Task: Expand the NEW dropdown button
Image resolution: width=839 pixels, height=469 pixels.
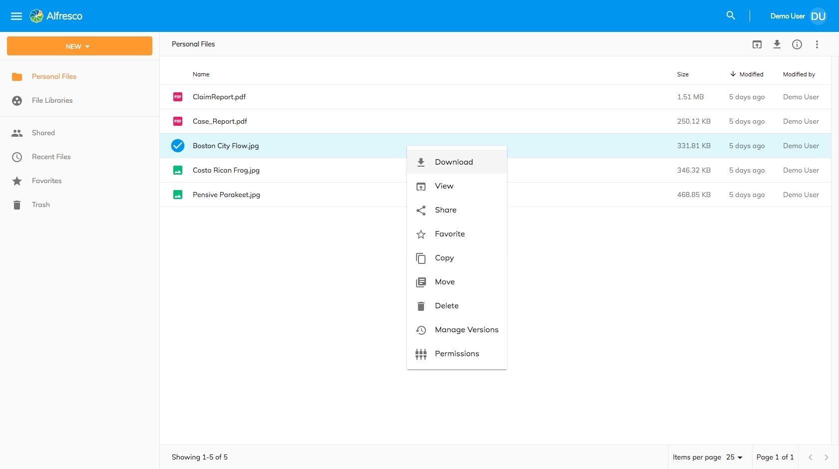Action: click(x=79, y=46)
